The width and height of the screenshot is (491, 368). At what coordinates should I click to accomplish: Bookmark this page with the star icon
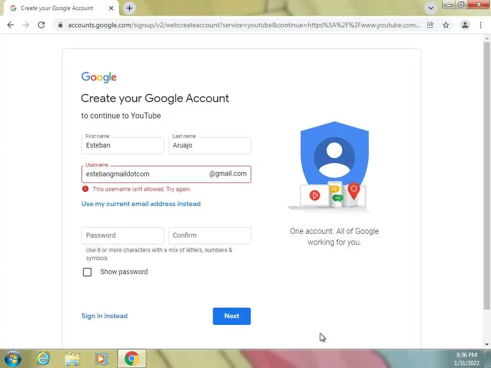[446, 25]
